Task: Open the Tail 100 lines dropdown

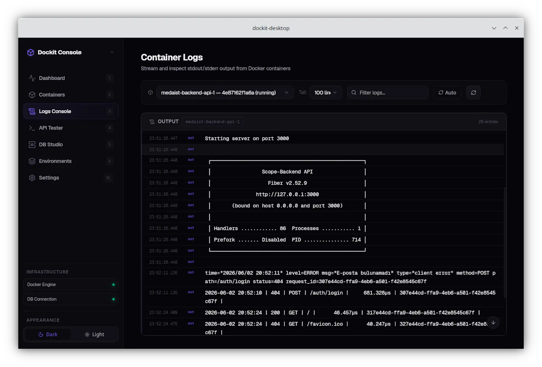Action: click(326, 93)
